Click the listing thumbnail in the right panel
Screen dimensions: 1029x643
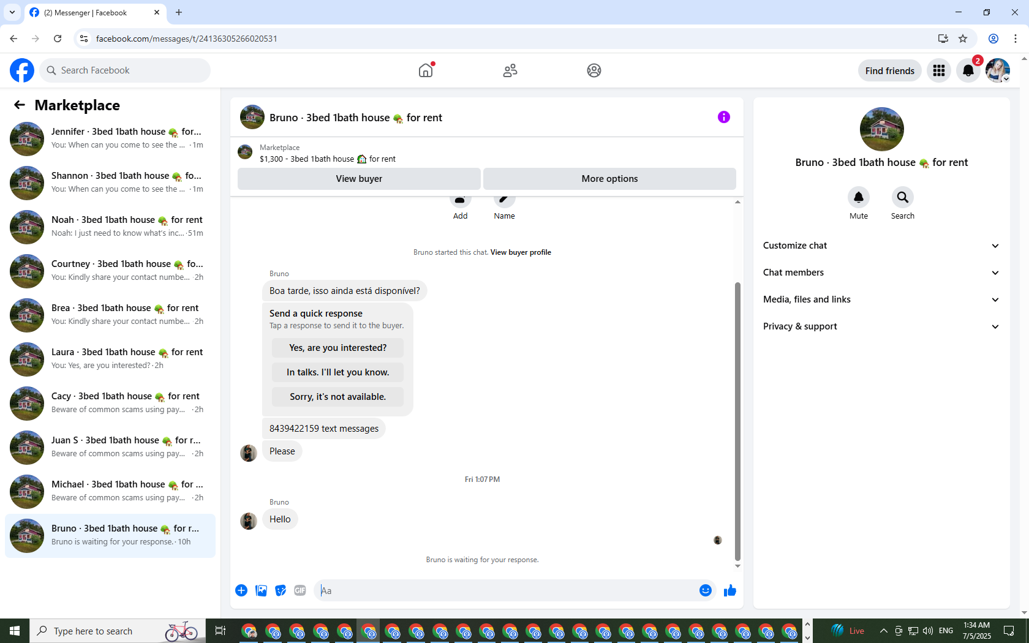pos(882,129)
